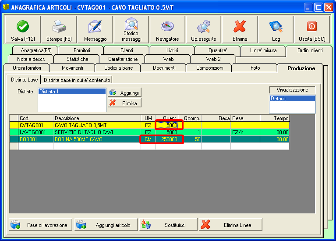336x241 pixels.
Task: Launch the Navigator compass tool
Action: pyautogui.click(x=167, y=30)
